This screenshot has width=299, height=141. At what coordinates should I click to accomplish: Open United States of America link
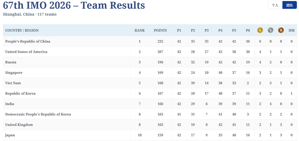26,52
